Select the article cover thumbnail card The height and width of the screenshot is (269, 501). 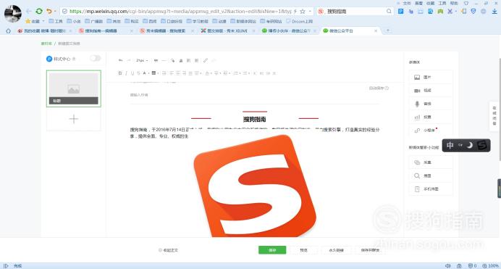(x=74, y=88)
